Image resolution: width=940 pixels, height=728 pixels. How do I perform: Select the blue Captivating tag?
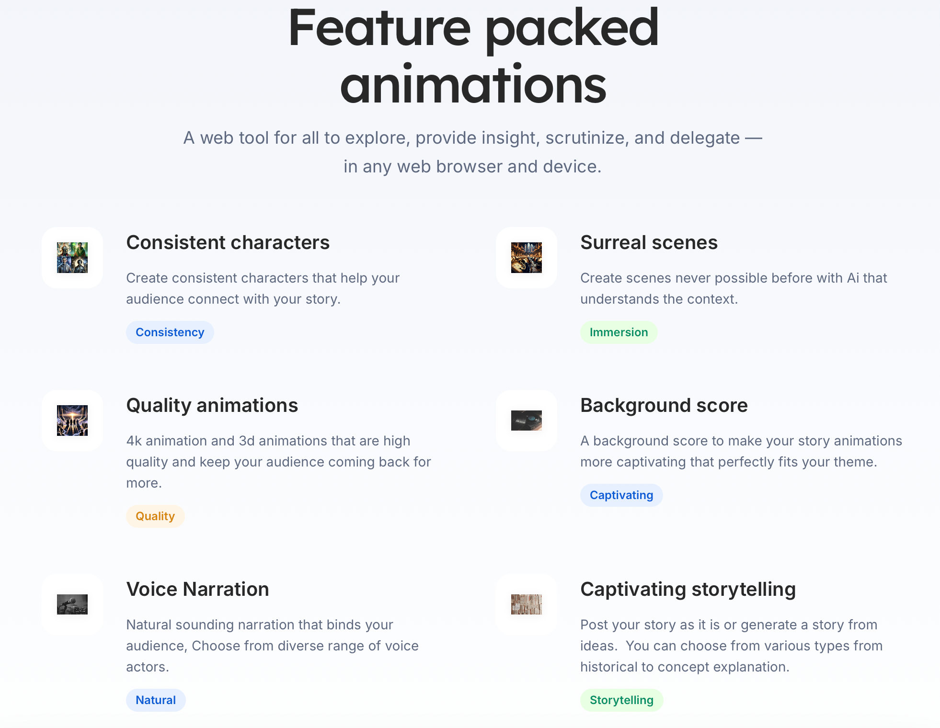(x=621, y=495)
